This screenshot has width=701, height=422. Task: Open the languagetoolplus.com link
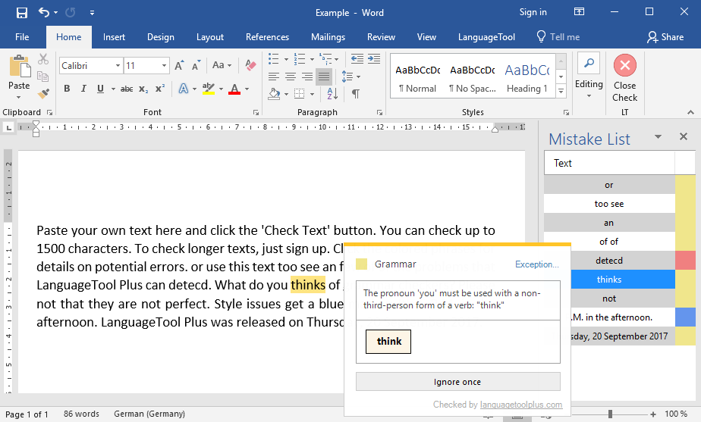pyautogui.click(x=521, y=405)
